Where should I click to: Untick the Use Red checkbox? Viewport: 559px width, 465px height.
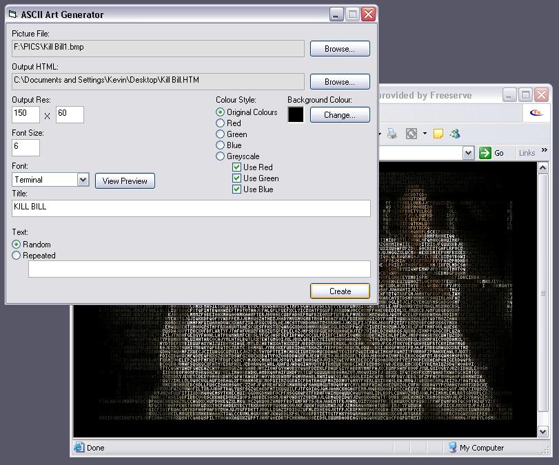pos(237,167)
